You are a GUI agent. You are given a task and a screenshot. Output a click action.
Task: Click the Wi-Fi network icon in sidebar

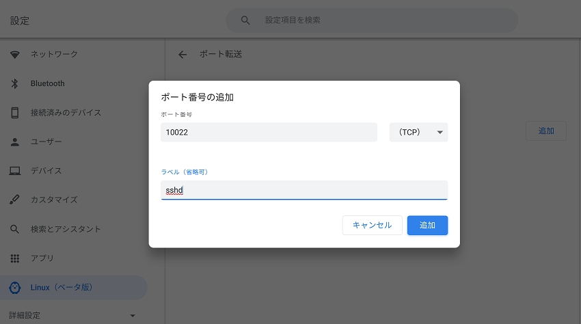[x=15, y=55]
